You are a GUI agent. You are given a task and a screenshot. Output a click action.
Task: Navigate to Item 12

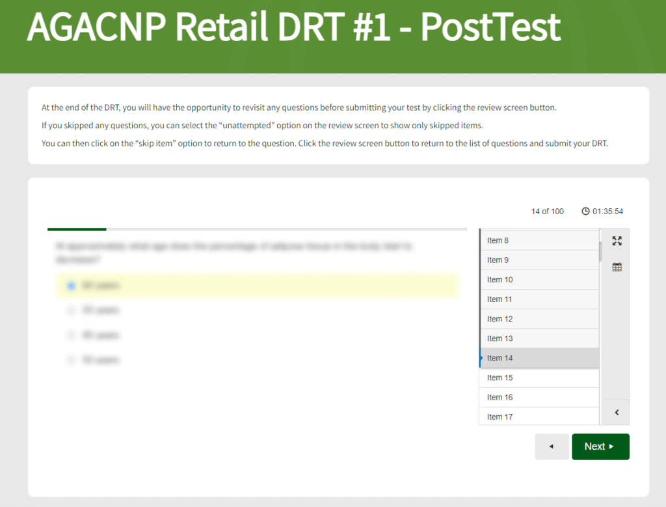pyautogui.click(x=539, y=319)
